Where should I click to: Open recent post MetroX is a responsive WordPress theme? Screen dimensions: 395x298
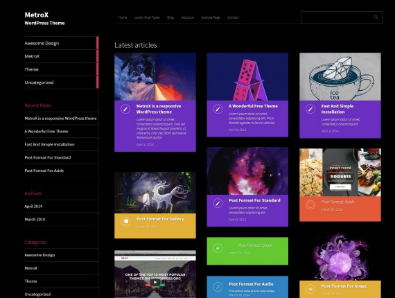point(60,119)
